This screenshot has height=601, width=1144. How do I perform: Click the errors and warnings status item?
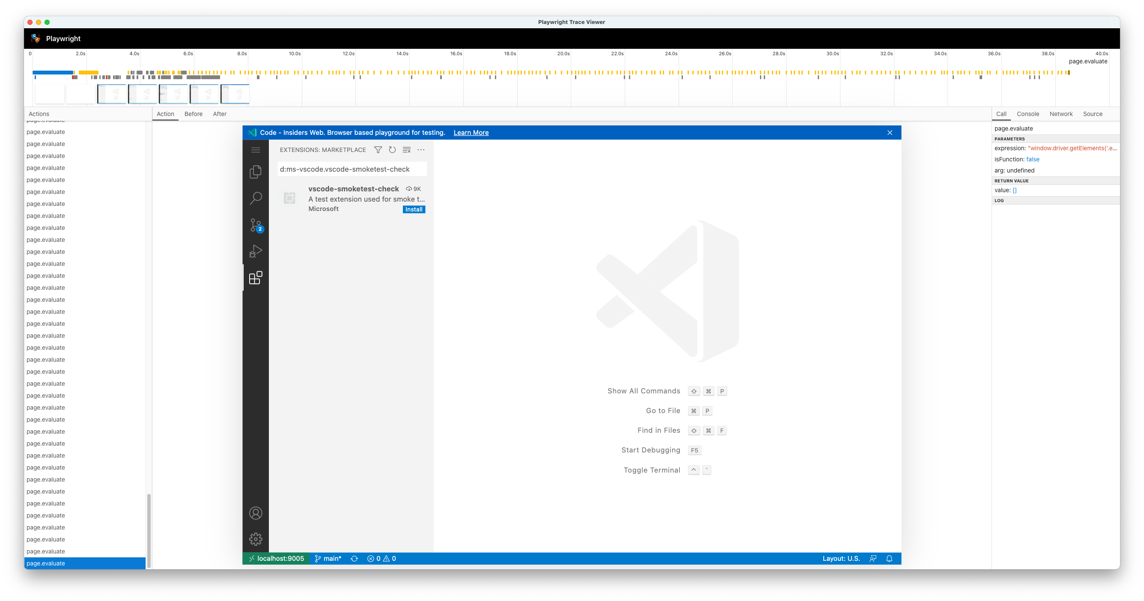(381, 559)
